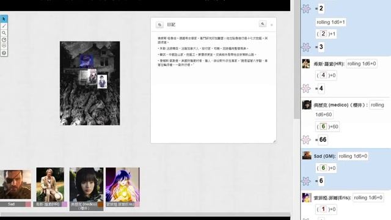Click the flower die icon beside '= 4'
The width and height of the screenshot is (391, 220).
click(306, 88)
